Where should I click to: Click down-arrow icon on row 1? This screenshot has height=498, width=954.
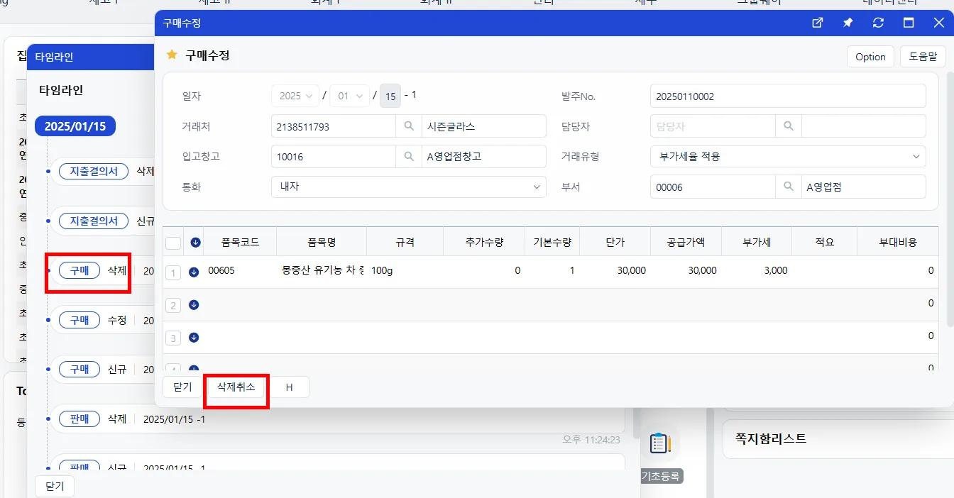pyautogui.click(x=194, y=272)
